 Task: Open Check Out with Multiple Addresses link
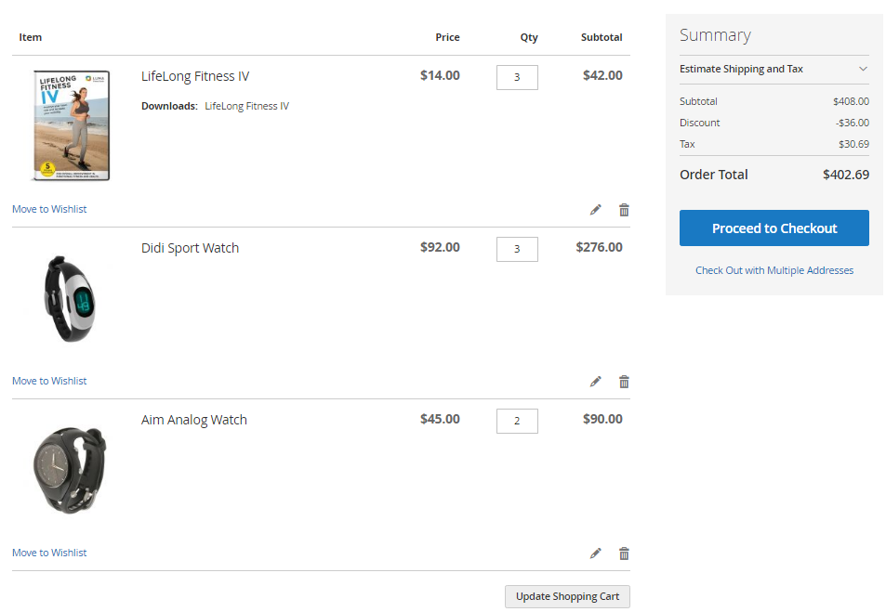(x=774, y=270)
